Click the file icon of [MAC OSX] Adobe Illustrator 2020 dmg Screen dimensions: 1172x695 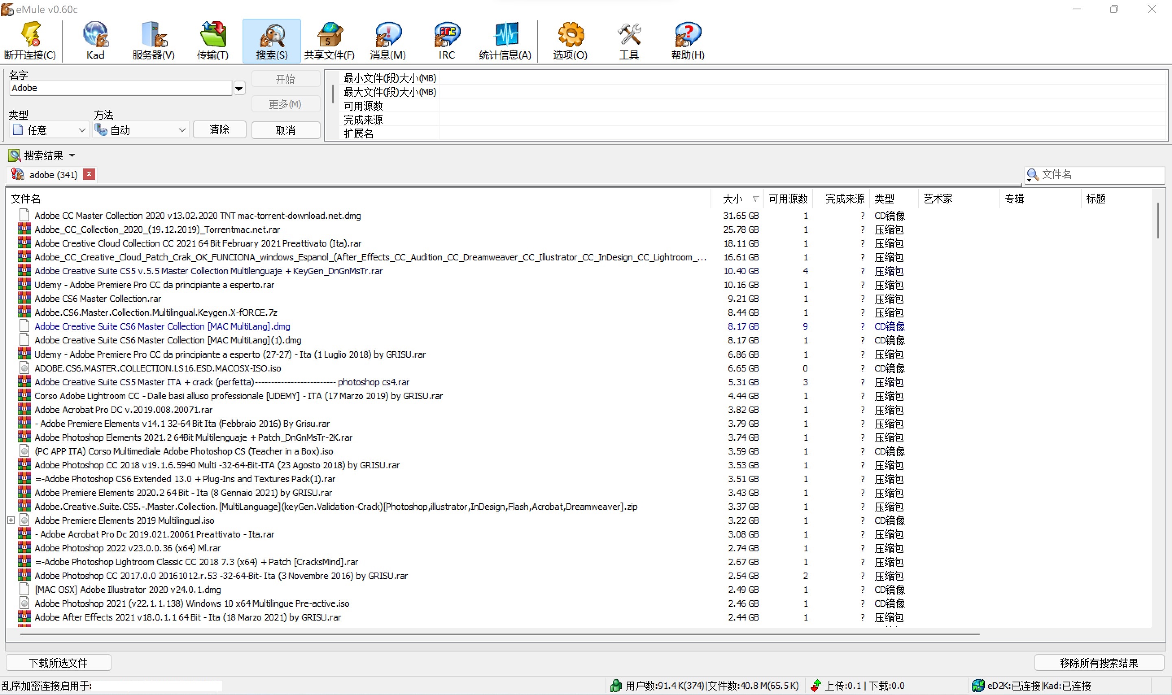[x=24, y=589]
